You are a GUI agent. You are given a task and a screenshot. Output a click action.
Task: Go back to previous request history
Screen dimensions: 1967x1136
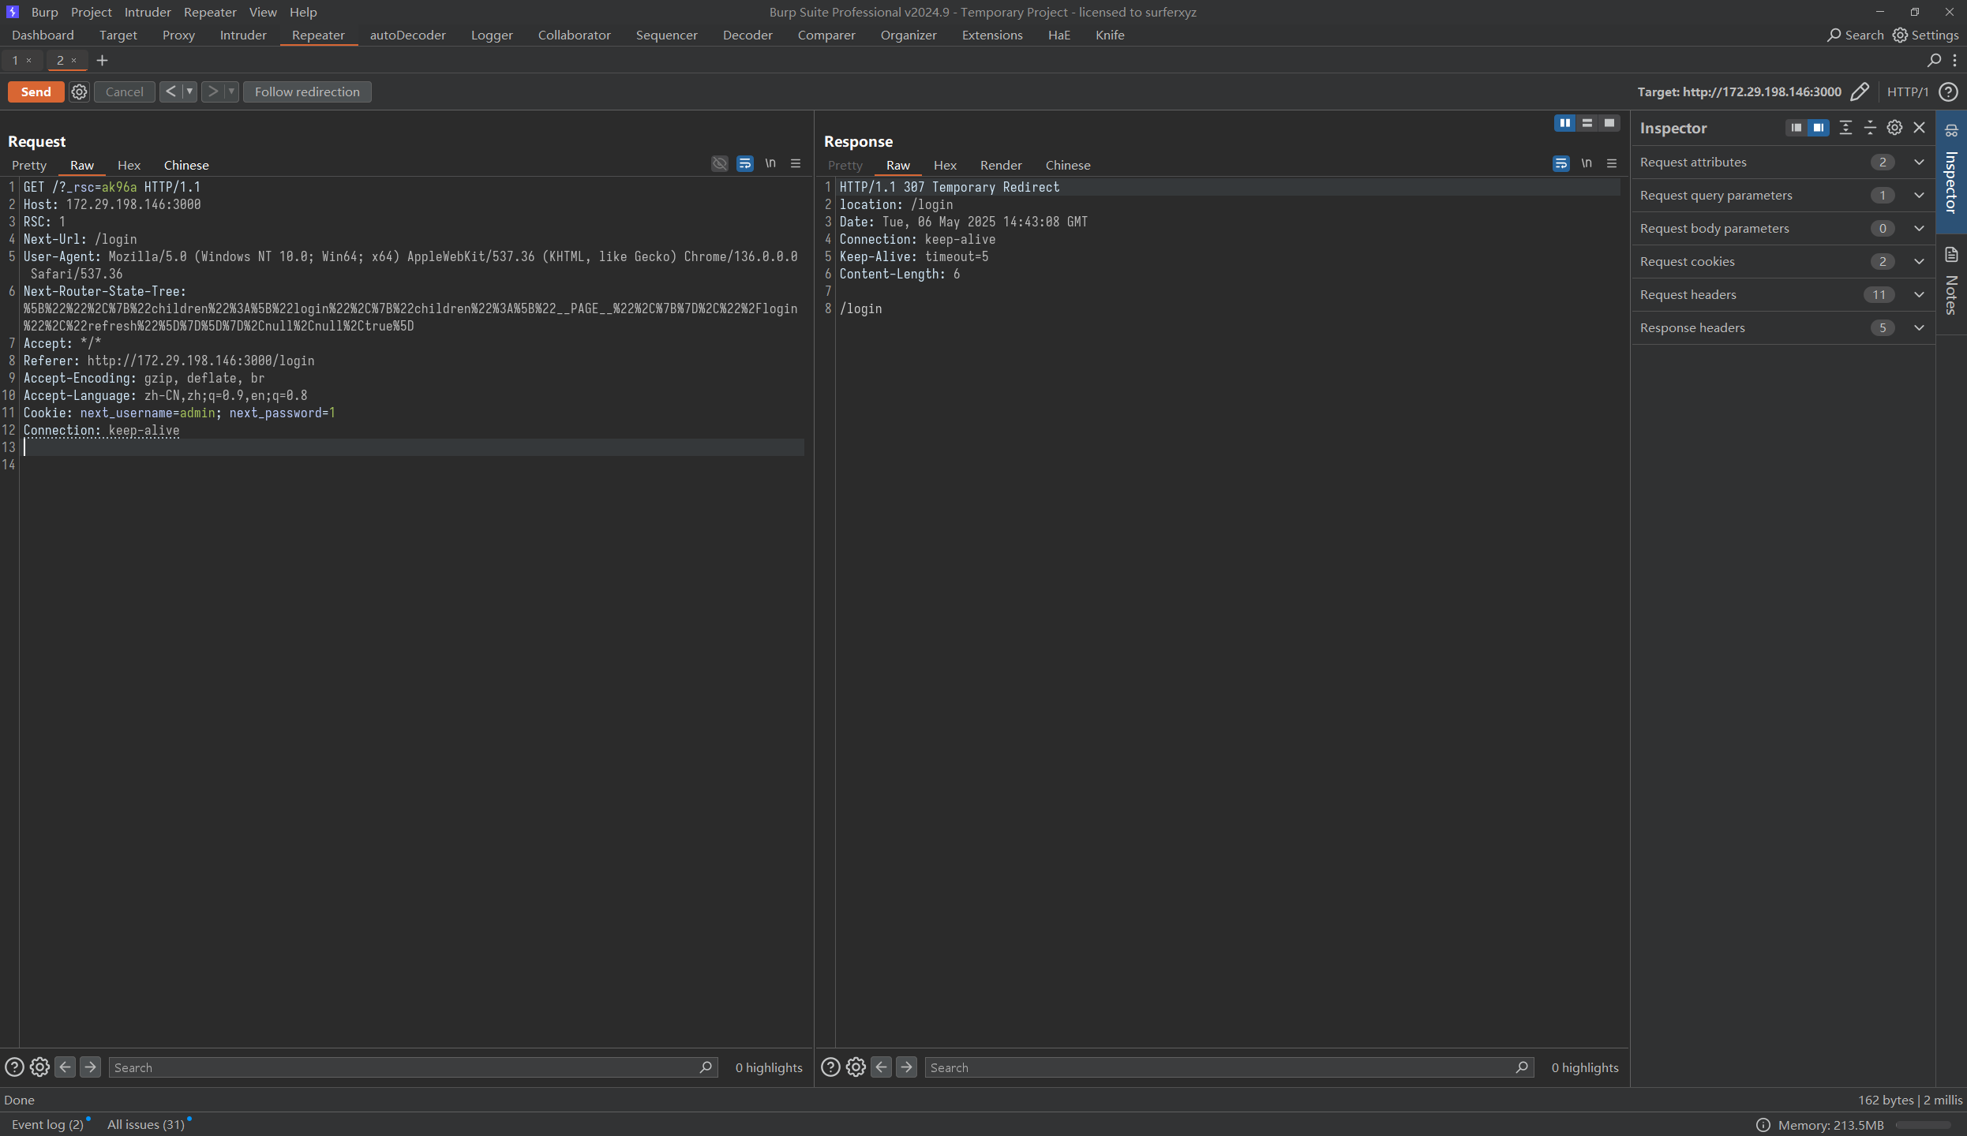tap(170, 92)
